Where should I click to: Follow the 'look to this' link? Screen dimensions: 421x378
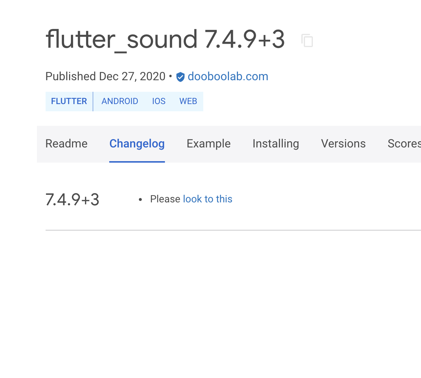[x=207, y=199]
